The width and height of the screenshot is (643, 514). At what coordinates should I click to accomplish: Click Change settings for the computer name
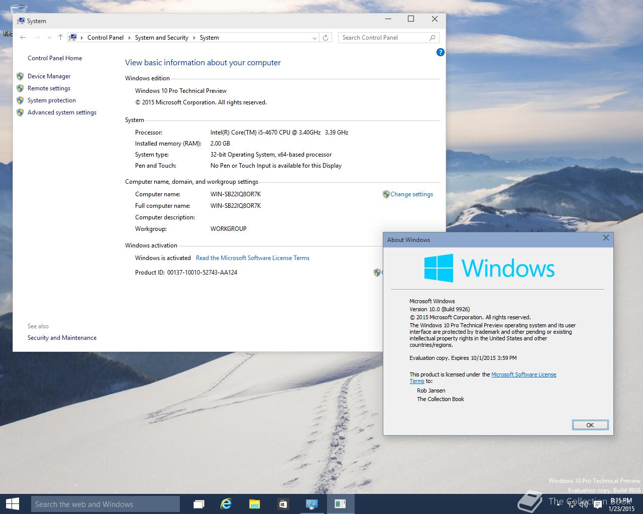coord(411,194)
